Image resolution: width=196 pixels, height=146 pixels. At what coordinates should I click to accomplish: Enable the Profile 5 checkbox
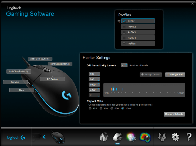[x=124, y=44]
